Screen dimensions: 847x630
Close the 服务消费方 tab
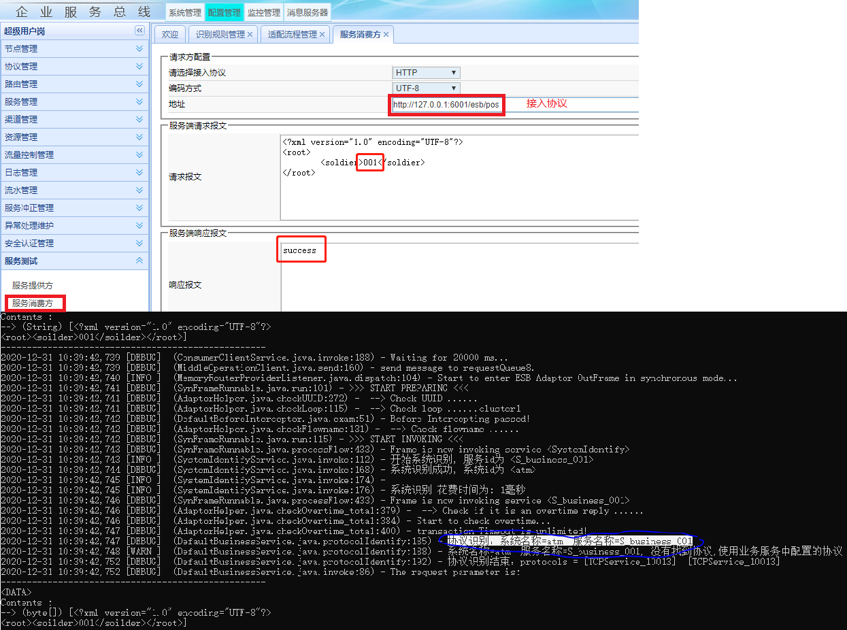point(386,35)
